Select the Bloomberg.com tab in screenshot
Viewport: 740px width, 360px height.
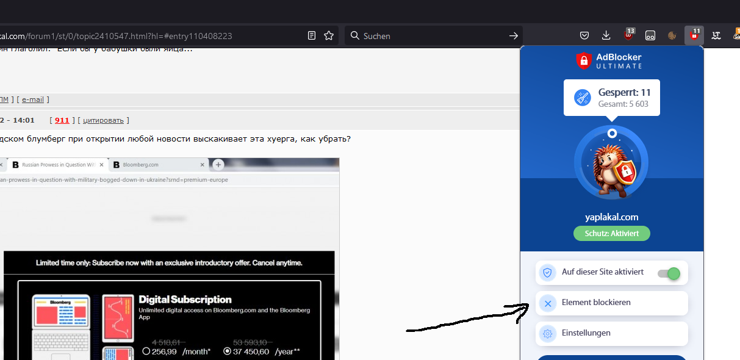pos(160,165)
